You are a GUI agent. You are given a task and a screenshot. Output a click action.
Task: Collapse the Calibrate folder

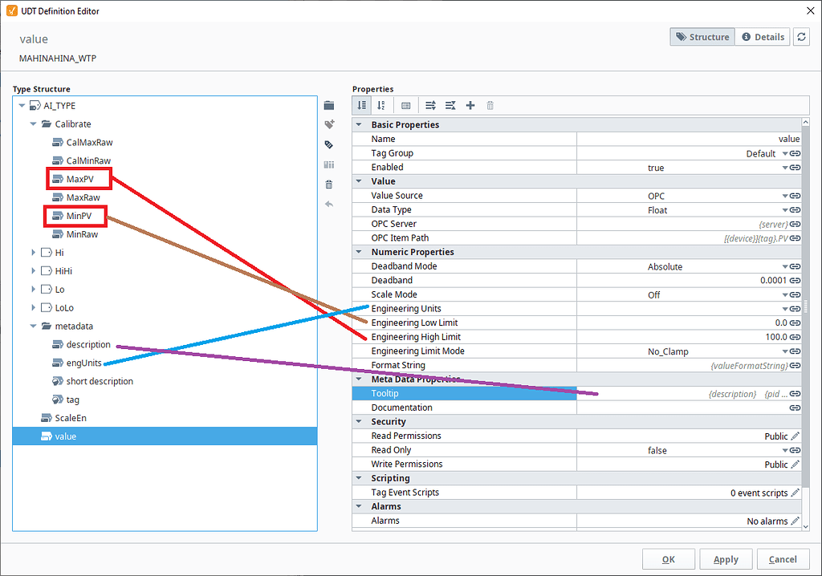[34, 124]
